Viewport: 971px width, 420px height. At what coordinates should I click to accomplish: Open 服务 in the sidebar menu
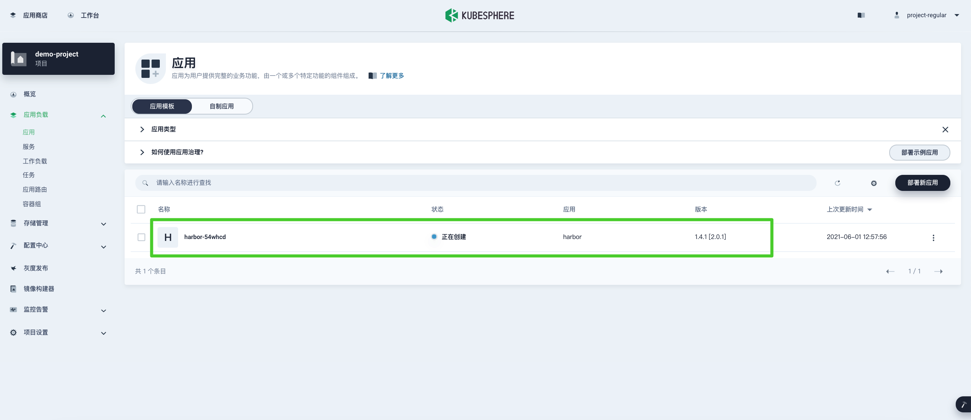[x=29, y=147]
